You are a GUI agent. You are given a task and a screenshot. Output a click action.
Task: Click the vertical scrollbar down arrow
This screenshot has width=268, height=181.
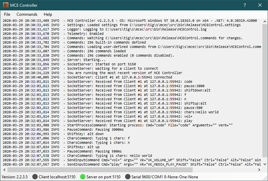265,164
